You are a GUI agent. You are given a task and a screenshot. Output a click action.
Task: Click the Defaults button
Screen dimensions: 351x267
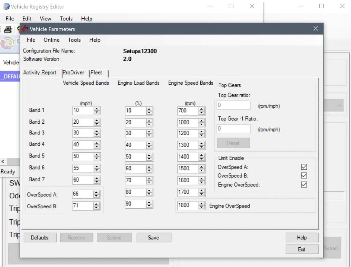click(x=40, y=237)
